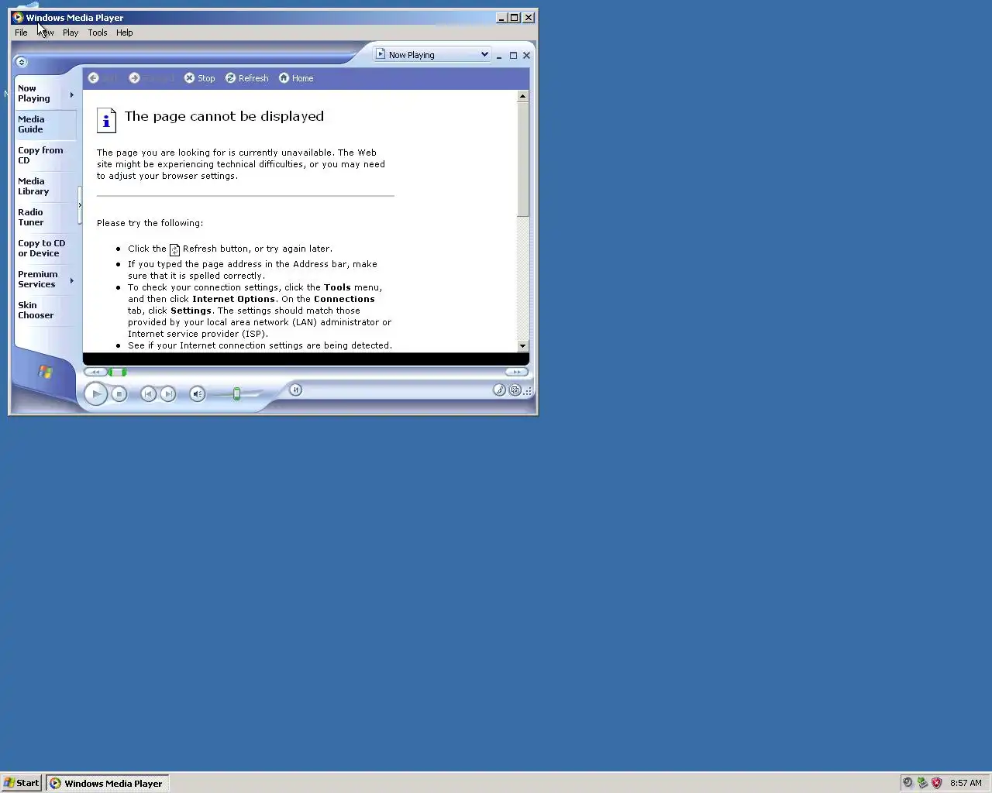Click the Refresh toolbar button
Screen dimensions: 992x793
click(246, 78)
